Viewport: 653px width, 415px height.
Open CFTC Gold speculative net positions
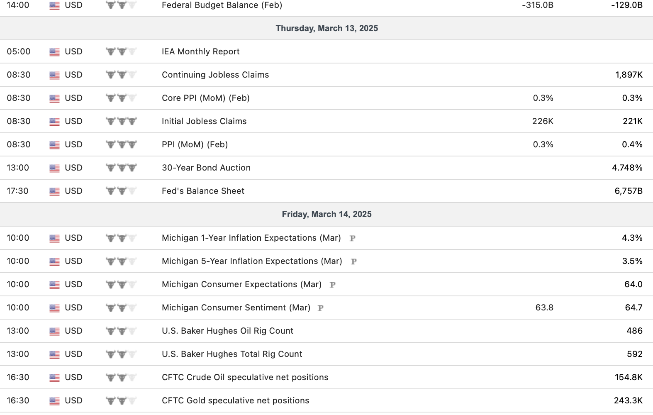tap(235, 400)
